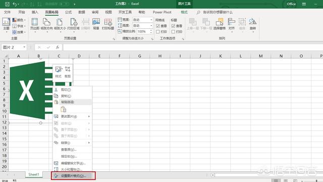Image resolution: width=323 pixels, height=182 pixels.
Task: Click the Ribbon Display Options icon near Office
Action: (x=304, y=4)
